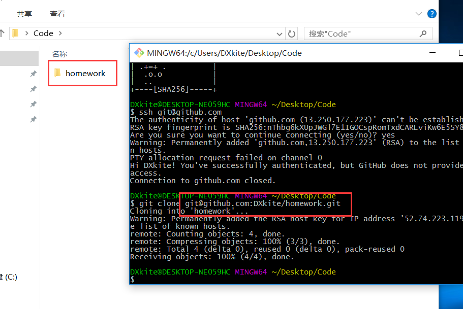This screenshot has height=309, width=463.
Task: Refresh the Code folder view
Action: [292, 34]
